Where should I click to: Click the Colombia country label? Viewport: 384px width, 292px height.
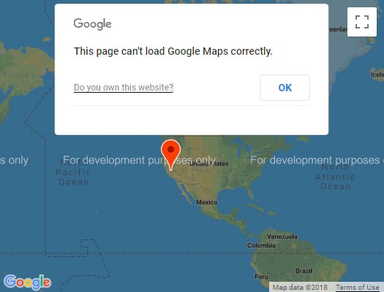click(261, 245)
